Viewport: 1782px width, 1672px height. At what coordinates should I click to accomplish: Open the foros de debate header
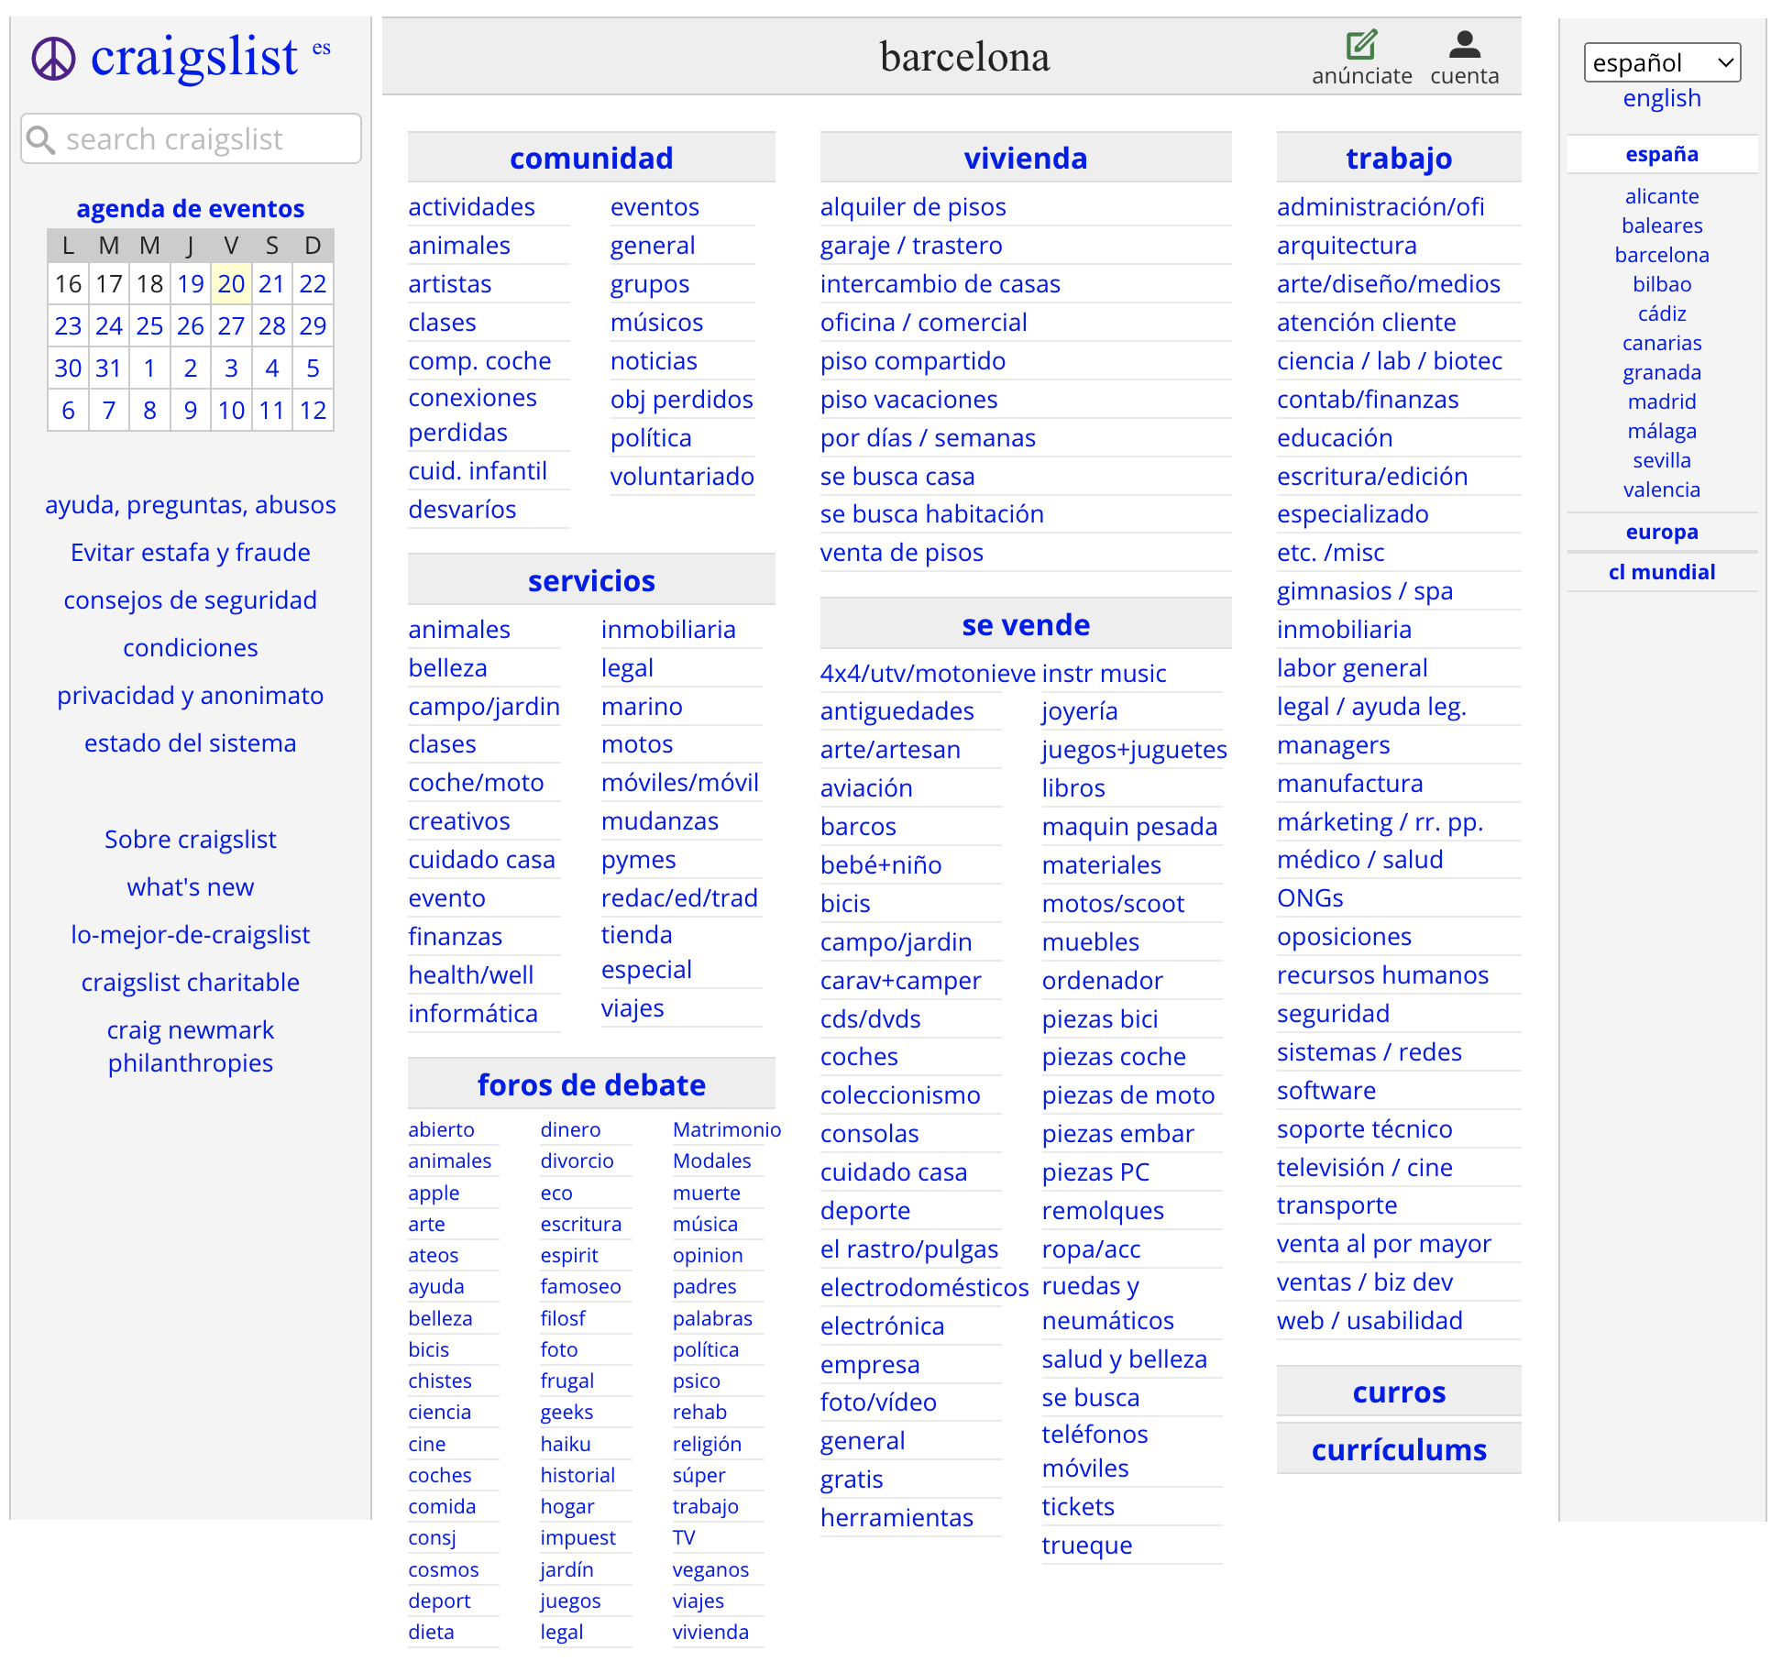click(591, 1084)
